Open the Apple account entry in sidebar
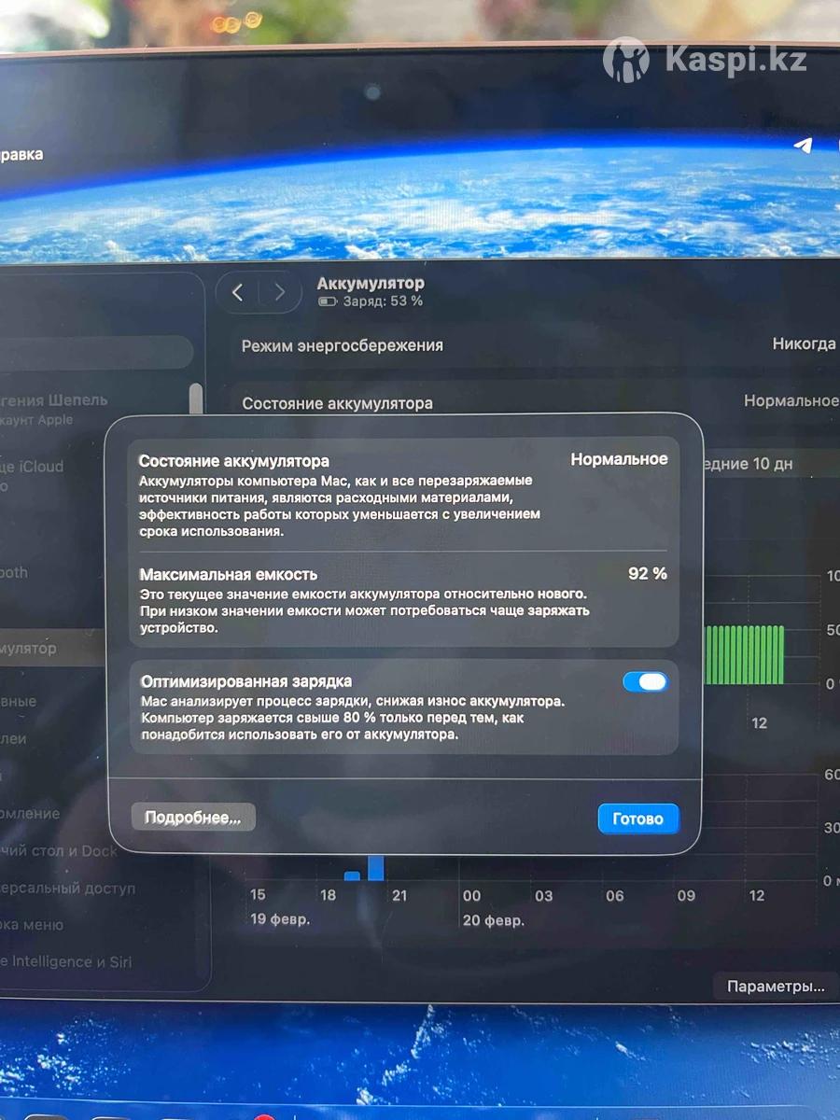The width and height of the screenshot is (840, 1120). pos(54,409)
